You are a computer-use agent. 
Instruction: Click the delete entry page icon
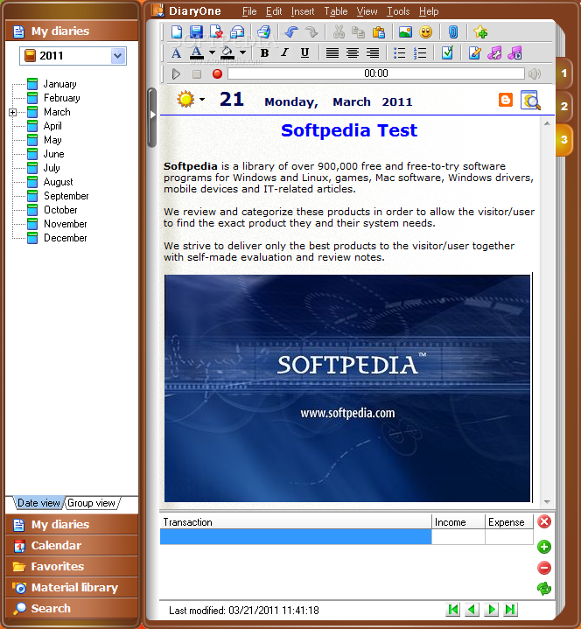click(x=216, y=31)
